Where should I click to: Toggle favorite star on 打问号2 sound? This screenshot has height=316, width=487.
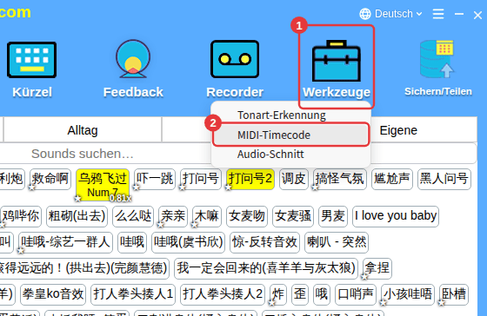point(229,188)
